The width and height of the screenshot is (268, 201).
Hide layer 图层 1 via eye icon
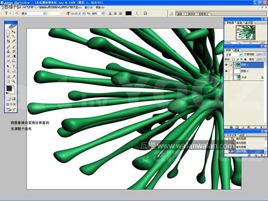[x=226, y=65]
